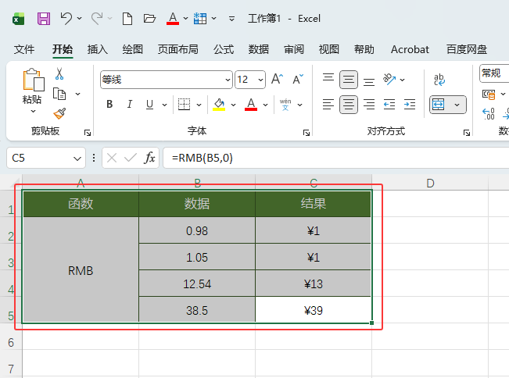Switch to the 数据 ribbon tab
509x378 pixels.
(258, 49)
